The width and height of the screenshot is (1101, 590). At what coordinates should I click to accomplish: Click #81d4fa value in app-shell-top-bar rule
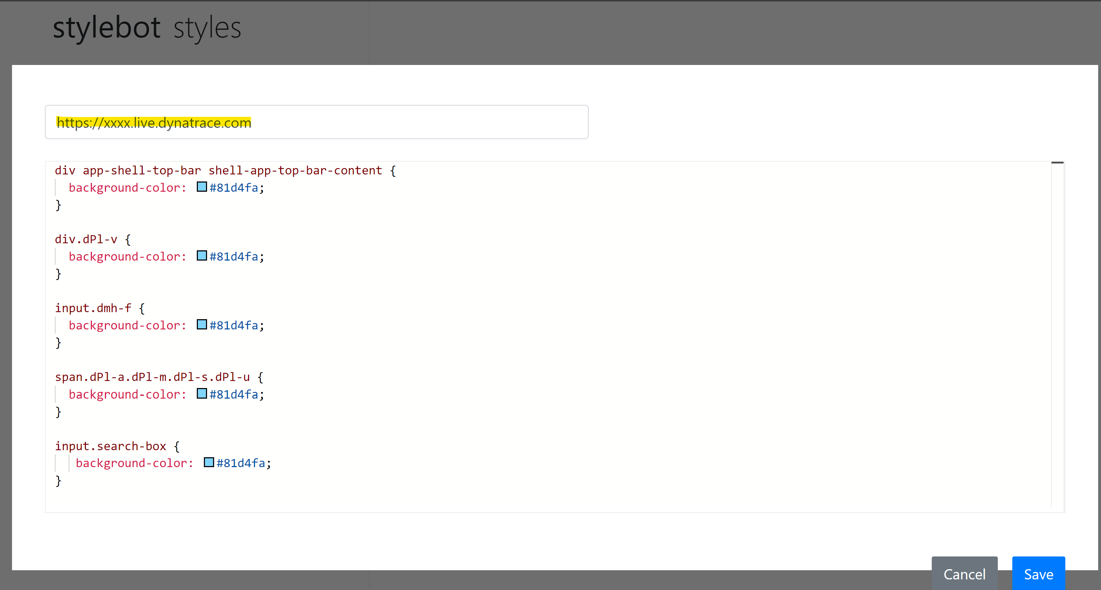click(234, 187)
